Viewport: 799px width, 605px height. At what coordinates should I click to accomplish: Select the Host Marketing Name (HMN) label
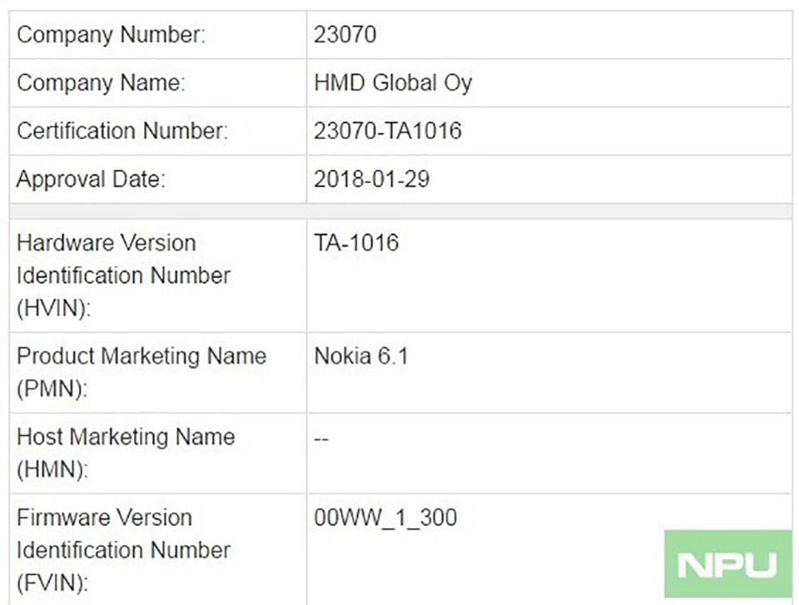coord(126,453)
